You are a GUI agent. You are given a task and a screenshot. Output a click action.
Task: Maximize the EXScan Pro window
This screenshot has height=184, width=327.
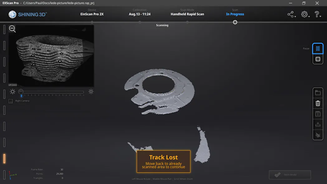click(x=304, y=3)
